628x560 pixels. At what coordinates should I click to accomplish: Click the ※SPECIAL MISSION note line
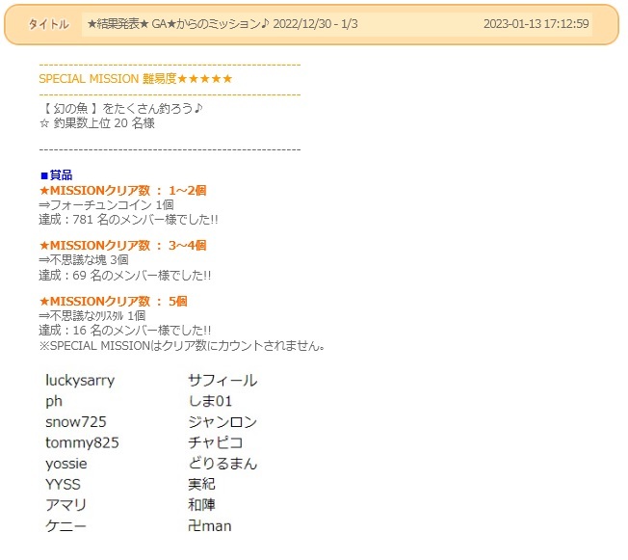point(181,345)
